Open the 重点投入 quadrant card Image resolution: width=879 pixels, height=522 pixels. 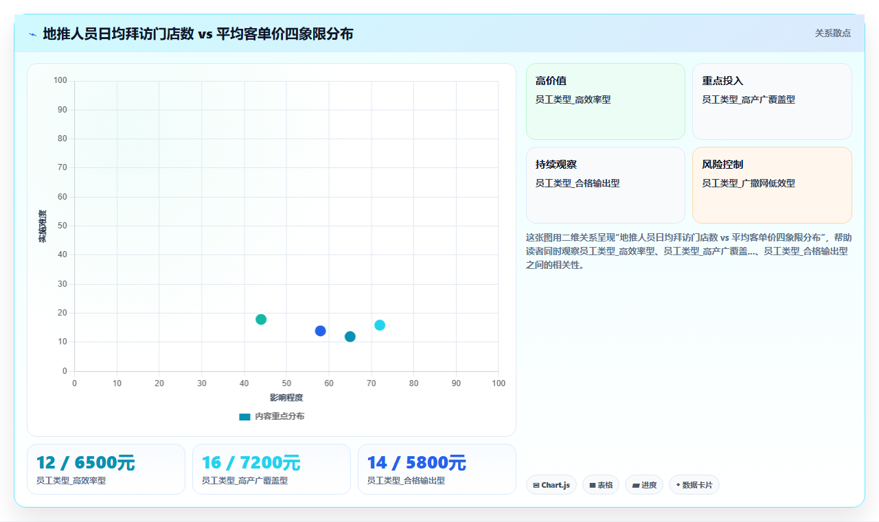pos(772,102)
